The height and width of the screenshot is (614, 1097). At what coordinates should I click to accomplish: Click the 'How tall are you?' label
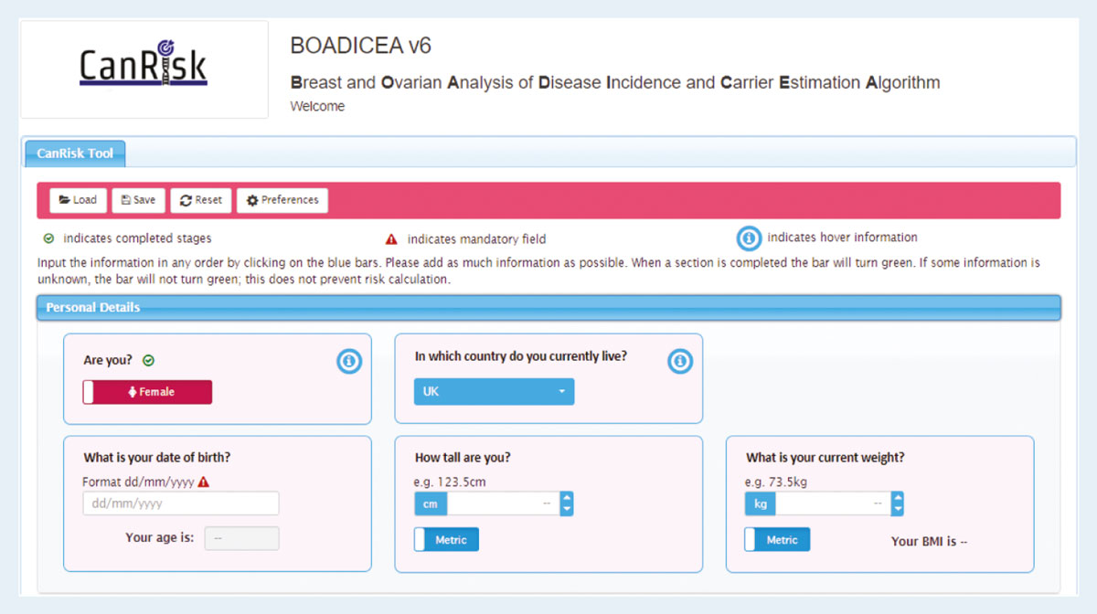pyautogui.click(x=463, y=459)
